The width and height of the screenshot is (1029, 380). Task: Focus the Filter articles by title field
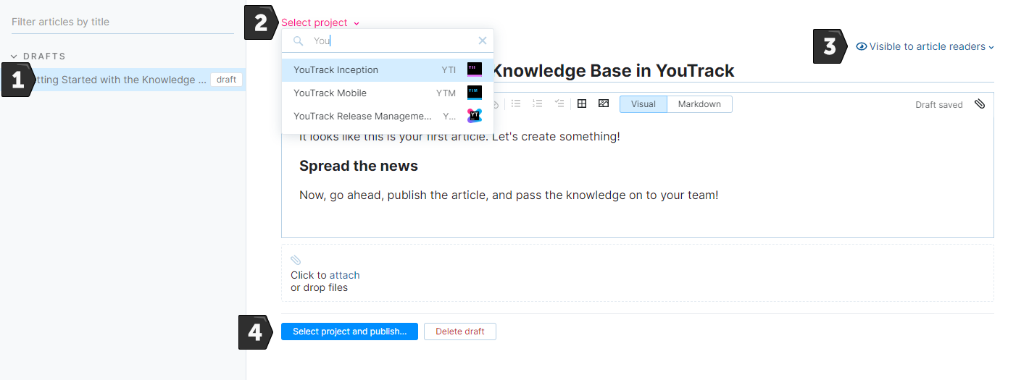pos(122,22)
